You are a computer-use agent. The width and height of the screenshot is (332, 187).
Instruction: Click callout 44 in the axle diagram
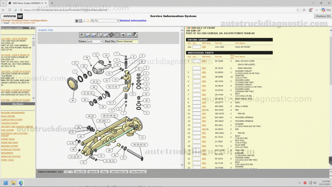[x=73, y=100]
